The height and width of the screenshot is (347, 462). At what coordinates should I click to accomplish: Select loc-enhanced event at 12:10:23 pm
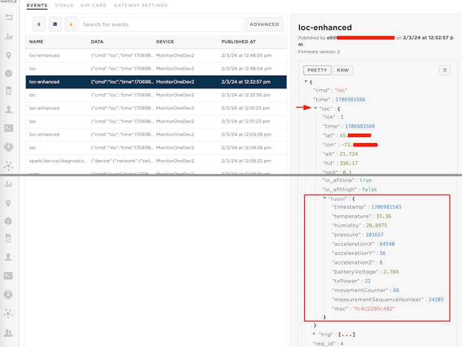[x=156, y=108]
